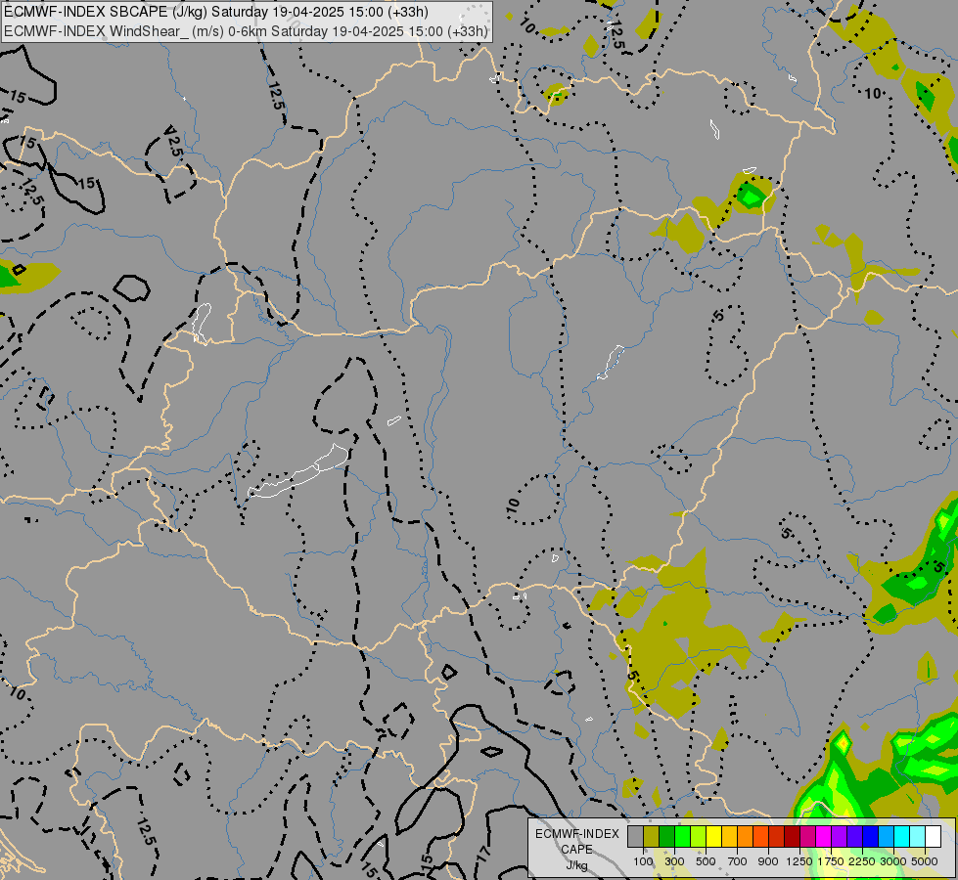This screenshot has height=880, width=958.
Task: Click the legend value label 300
Action: [x=674, y=861]
